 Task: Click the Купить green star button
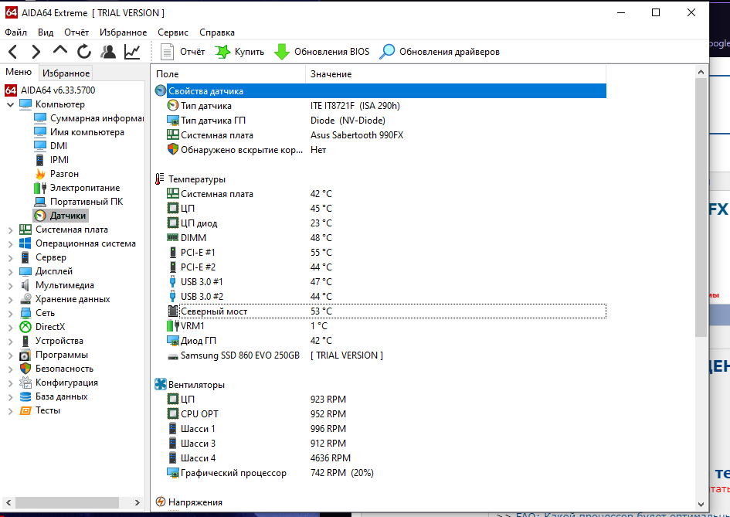(x=239, y=52)
